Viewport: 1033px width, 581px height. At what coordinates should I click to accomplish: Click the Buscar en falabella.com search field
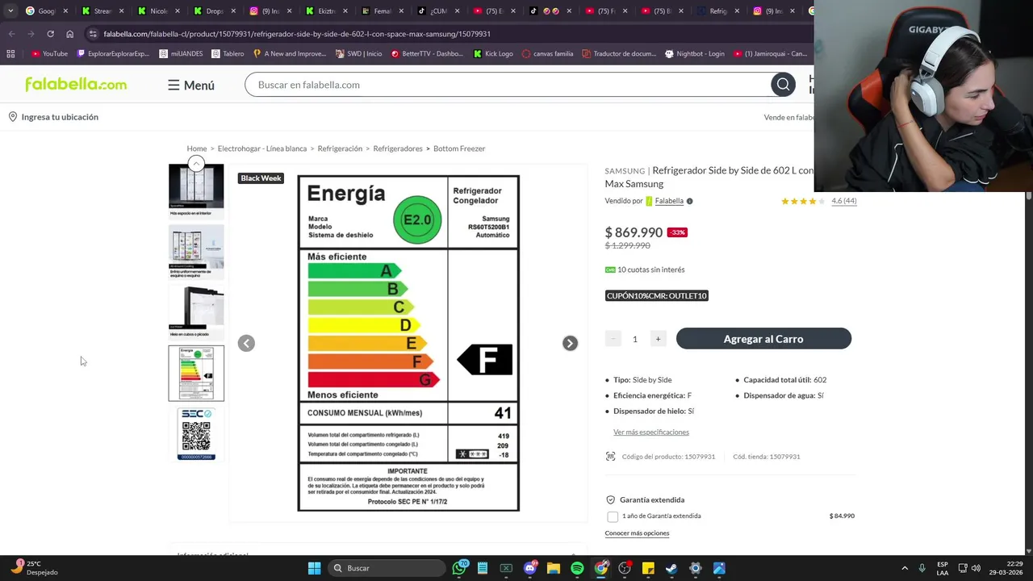[508, 85]
